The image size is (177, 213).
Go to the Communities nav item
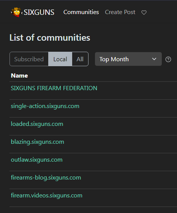pos(81,12)
